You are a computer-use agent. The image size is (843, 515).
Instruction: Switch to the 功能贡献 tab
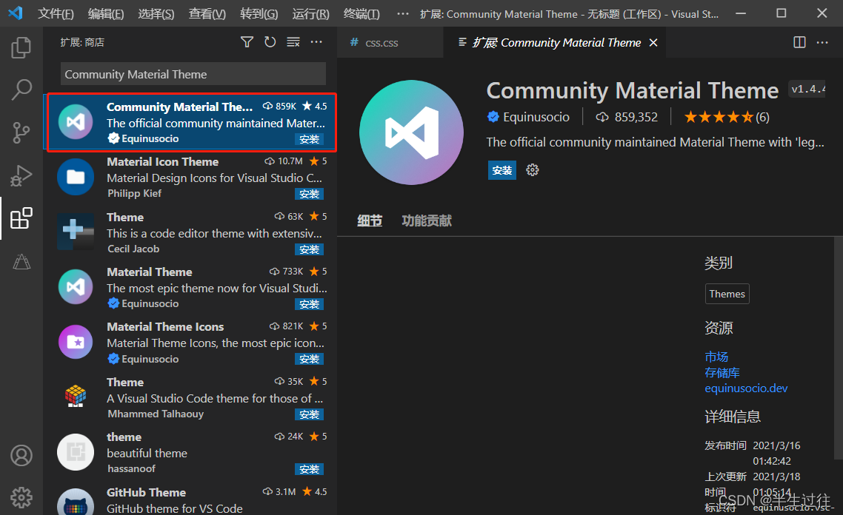coord(427,221)
